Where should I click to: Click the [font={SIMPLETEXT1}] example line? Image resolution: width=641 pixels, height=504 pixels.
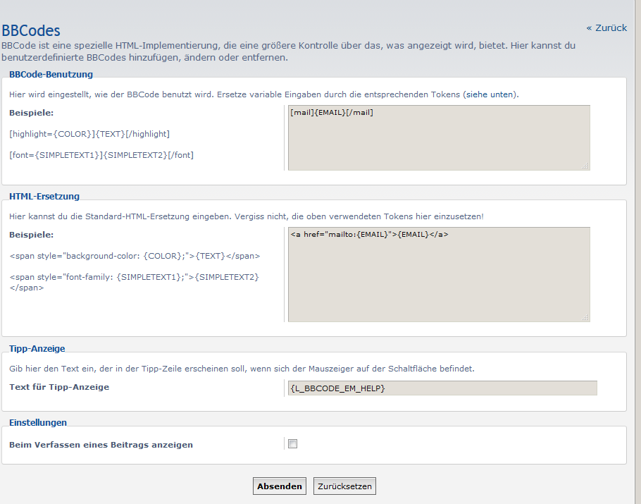click(101, 155)
